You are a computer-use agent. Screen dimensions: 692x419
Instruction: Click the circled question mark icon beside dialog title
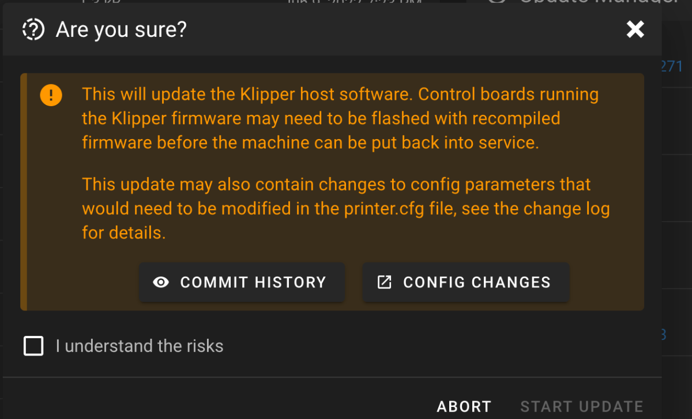[x=33, y=29]
